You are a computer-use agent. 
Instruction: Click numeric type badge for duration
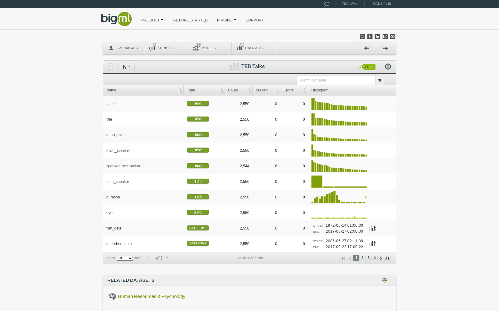click(x=198, y=197)
